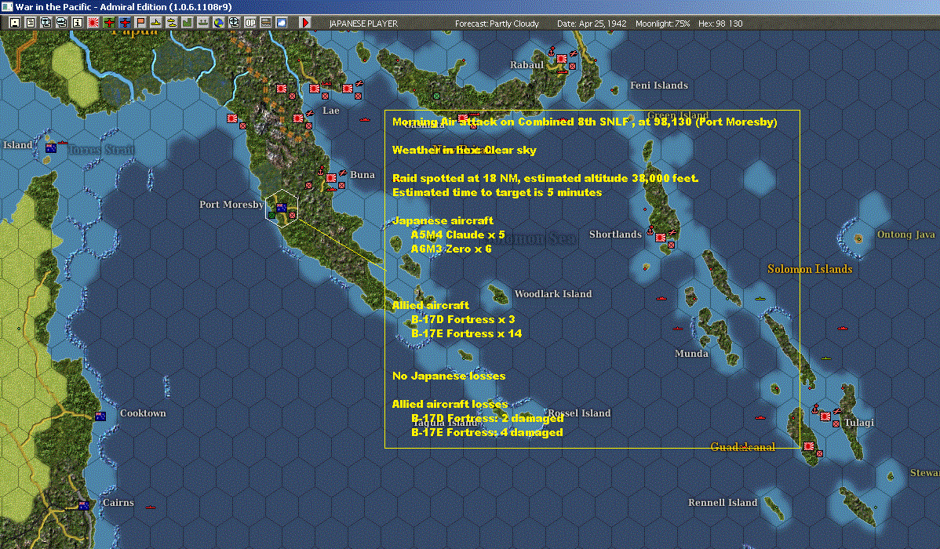Click the second stacked-monitor toolbar icon
The width and height of the screenshot is (940, 549).
point(62,23)
